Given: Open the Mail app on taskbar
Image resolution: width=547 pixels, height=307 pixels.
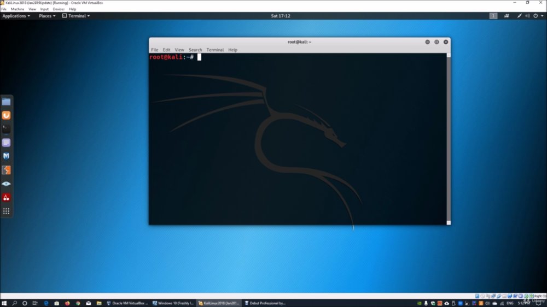Looking at the screenshot, I should click(x=89, y=303).
